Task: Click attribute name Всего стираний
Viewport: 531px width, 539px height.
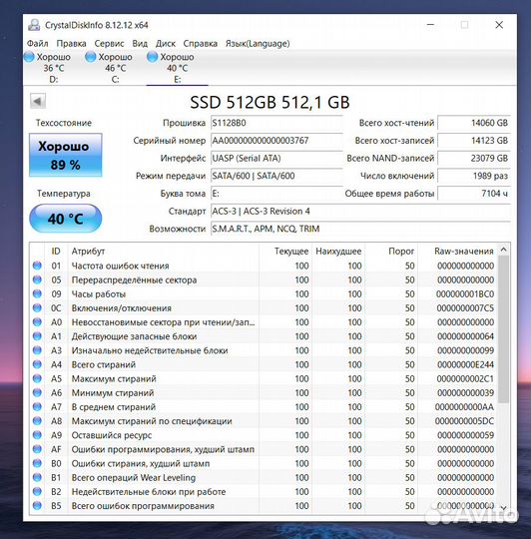Action: pos(104,364)
